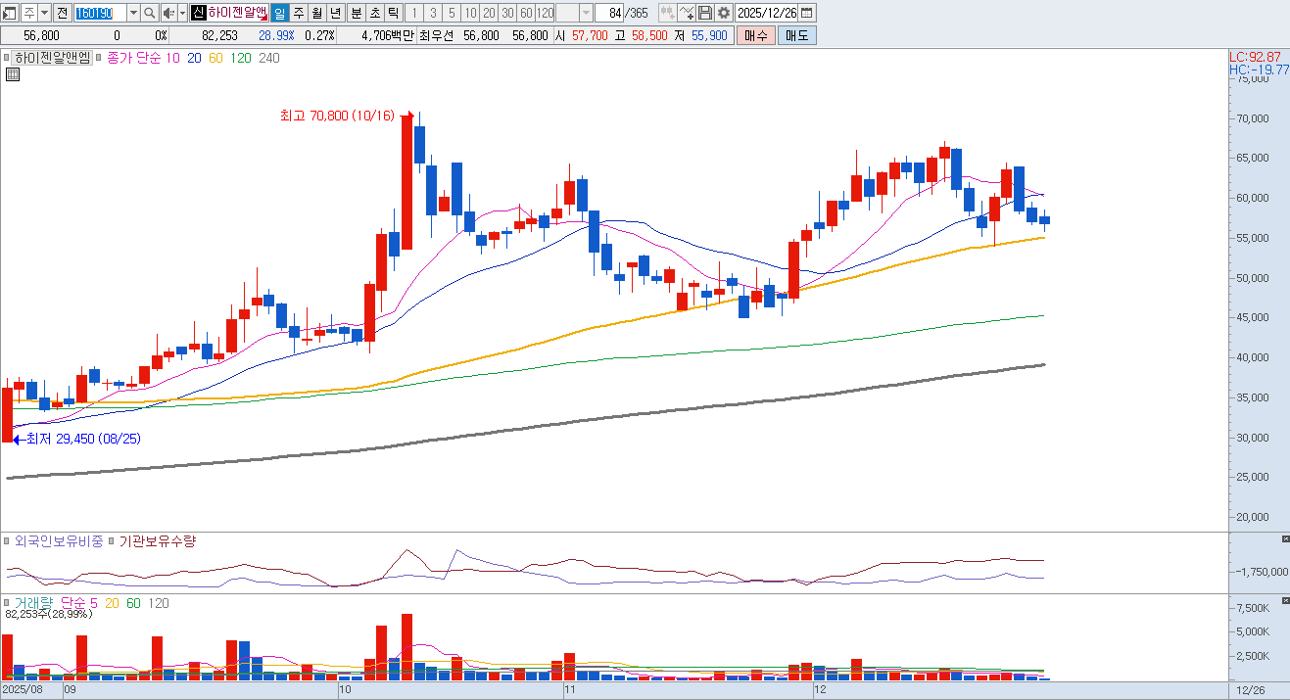This screenshot has width=1290, height=700.
Task: Click the save chart floppy disk icon
Action: 705,13
